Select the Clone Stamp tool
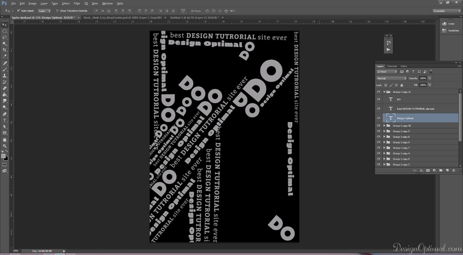The image size is (463, 255). (x=5, y=76)
